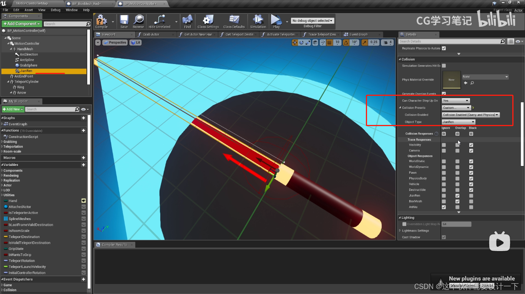The height and width of the screenshot is (294, 525).
Task: Click Collision Responses help icon
Action: pos(436,134)
